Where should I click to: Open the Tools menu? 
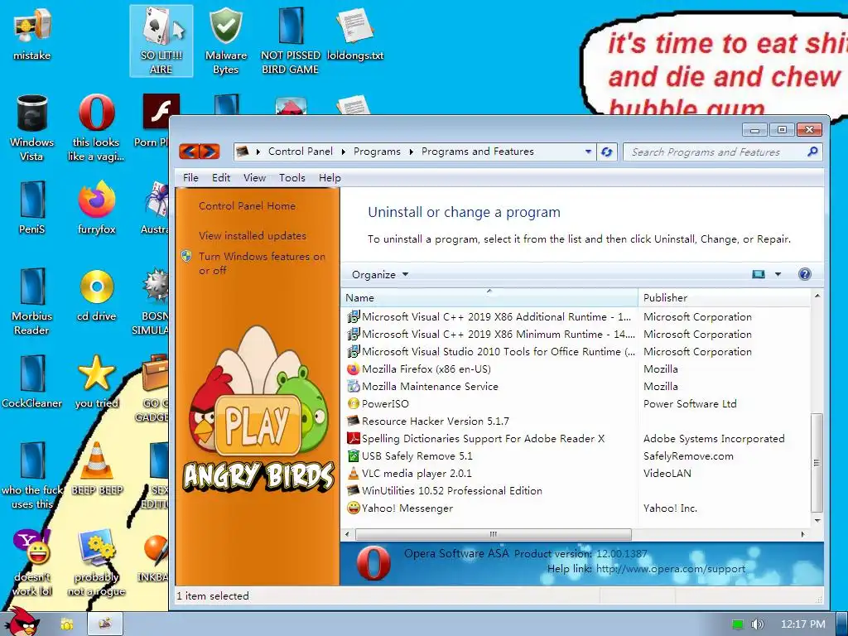(x=292, y=178)
